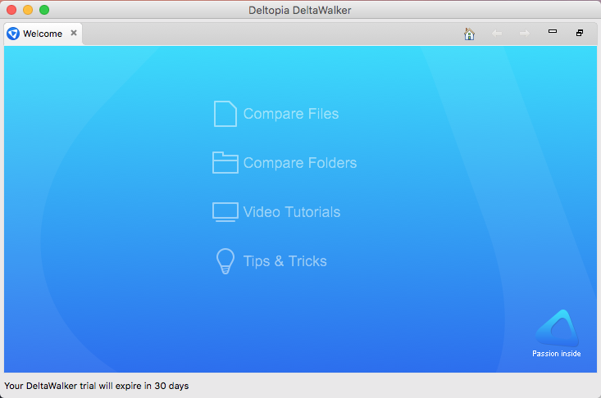The height and width of the screenshot is (398, 601).
Task: Click the DeltaWalker logo on Welcome tab
Action: point(13,34)
